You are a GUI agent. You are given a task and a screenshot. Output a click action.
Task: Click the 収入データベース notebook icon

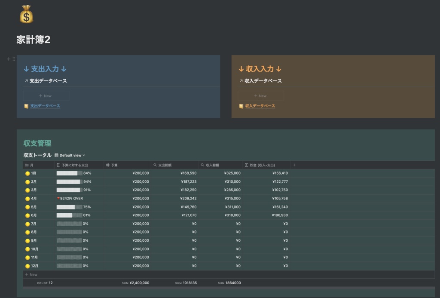(x=241, y=106)
